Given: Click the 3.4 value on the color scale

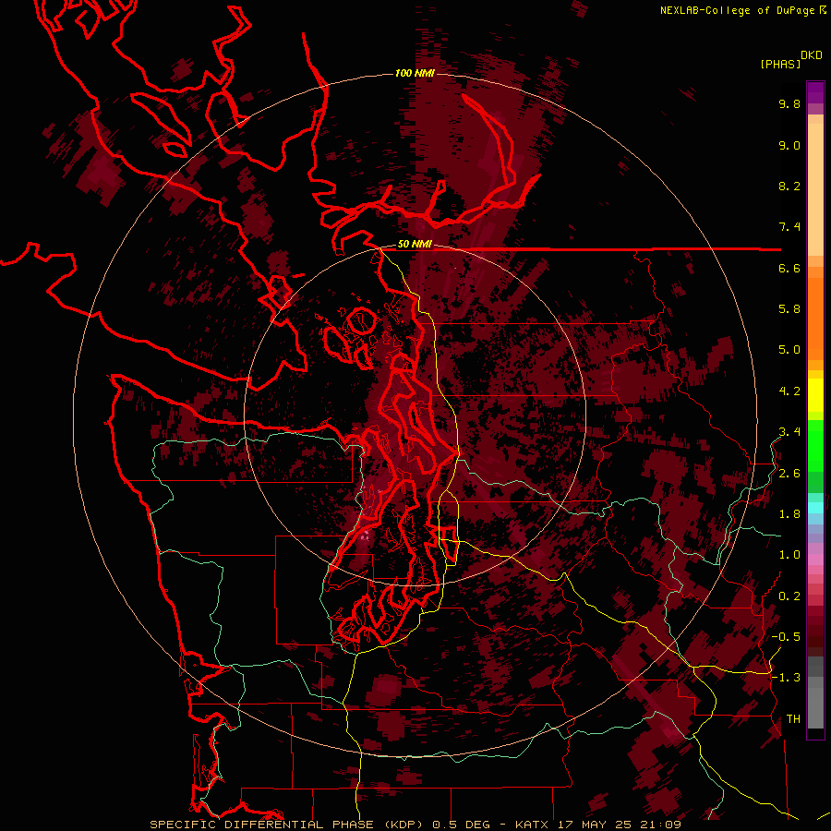Looking at the screenshot, I should [789, 432].
